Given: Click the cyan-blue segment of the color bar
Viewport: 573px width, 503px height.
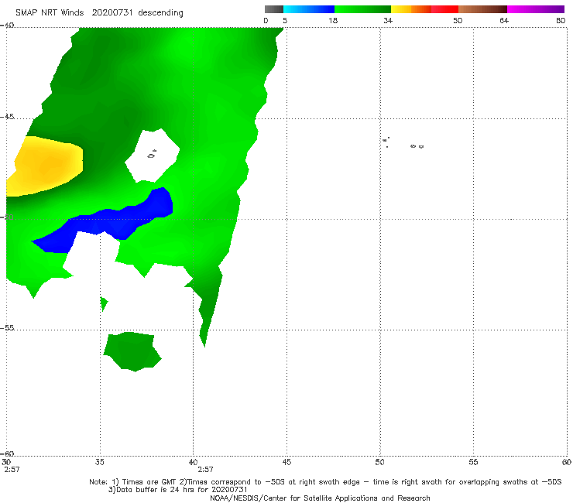Looking at the screenshot, I should coord(309,9).
